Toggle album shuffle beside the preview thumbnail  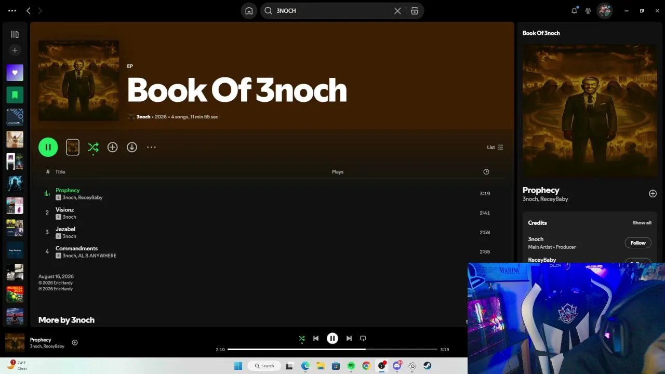93,148
